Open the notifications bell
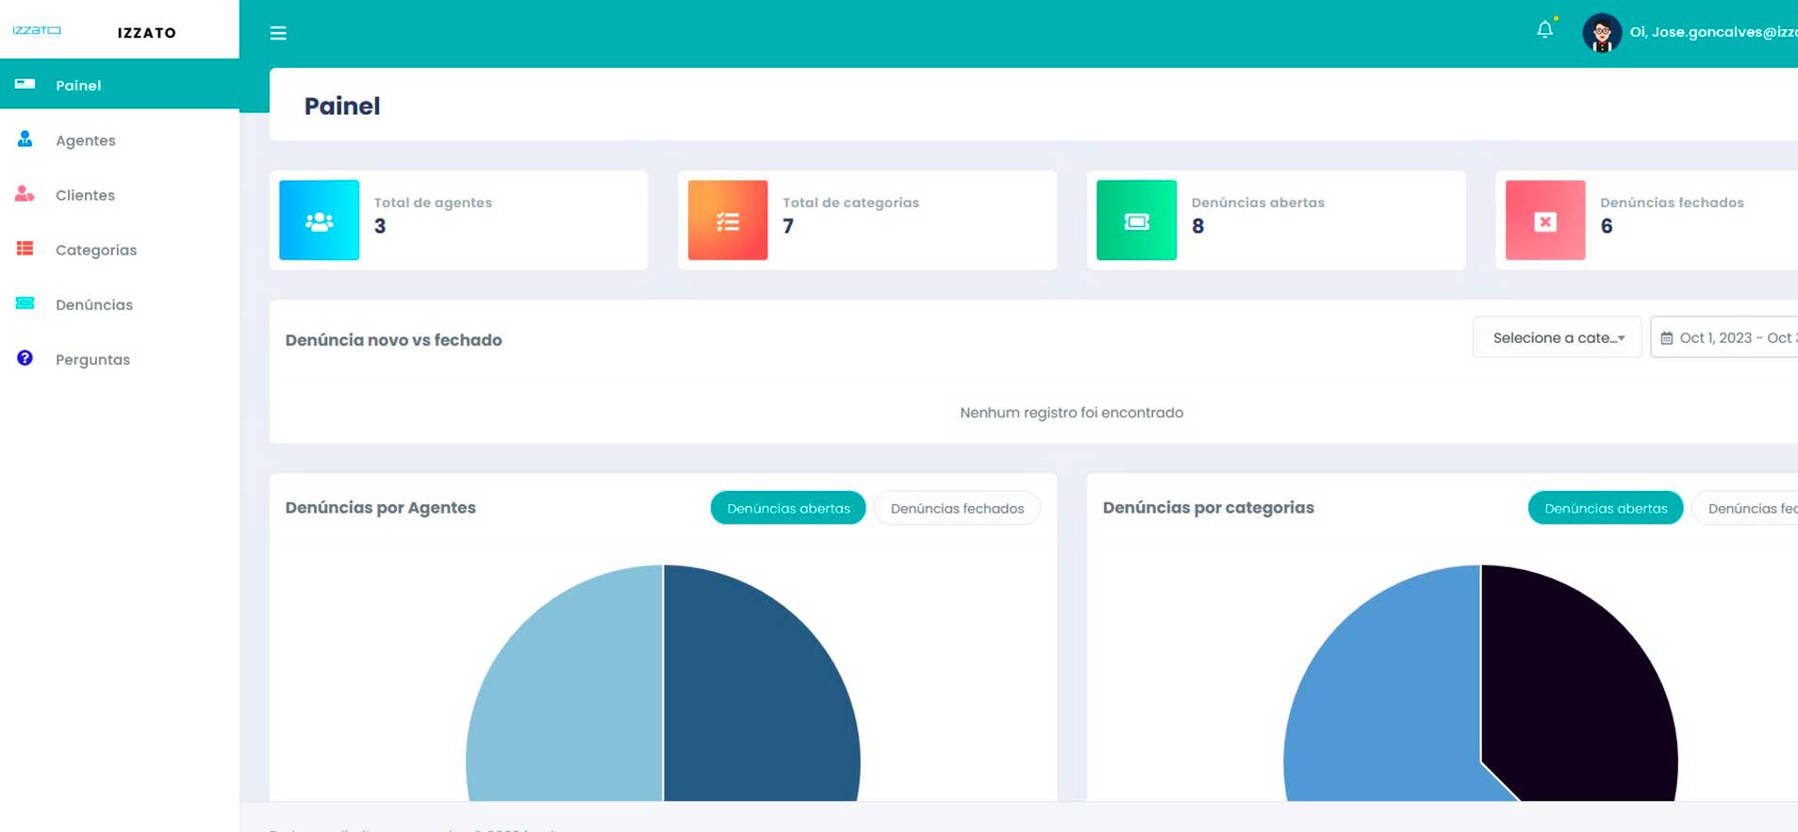The width and height of the screenshot is (1798, 832). [1544, 30]
